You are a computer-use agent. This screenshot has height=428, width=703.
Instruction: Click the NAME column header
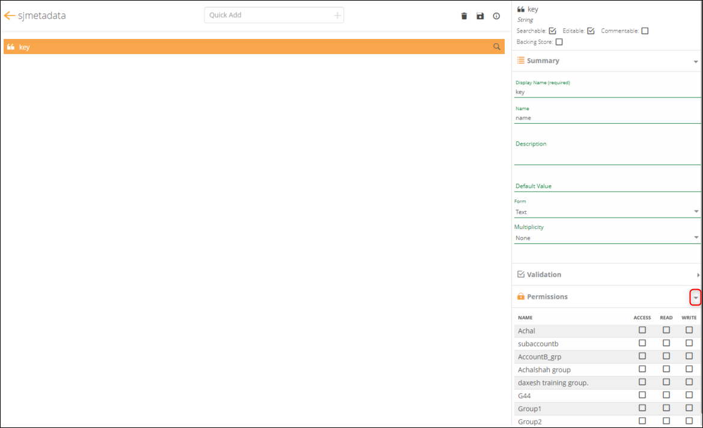(525, 317)
